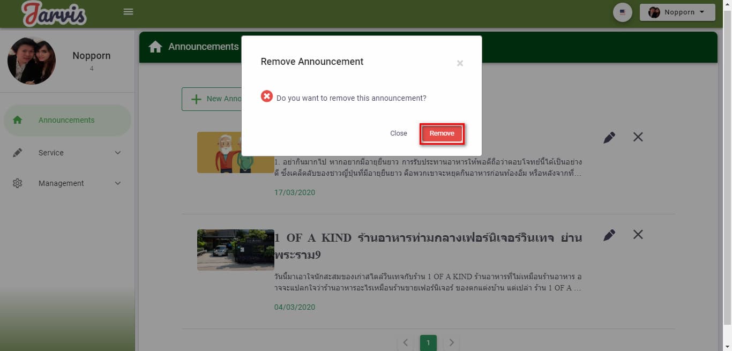Expand the Service sidebar menu
Screen dimensions: 732x351
click(67, 153)
